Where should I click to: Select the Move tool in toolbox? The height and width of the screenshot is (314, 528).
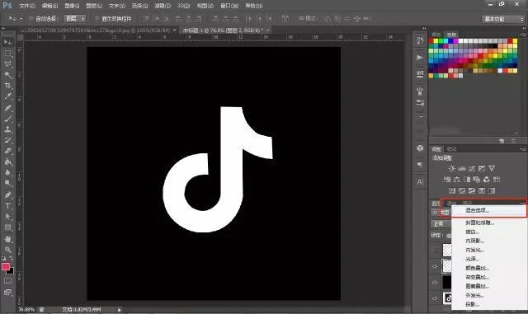coord(7,42)
